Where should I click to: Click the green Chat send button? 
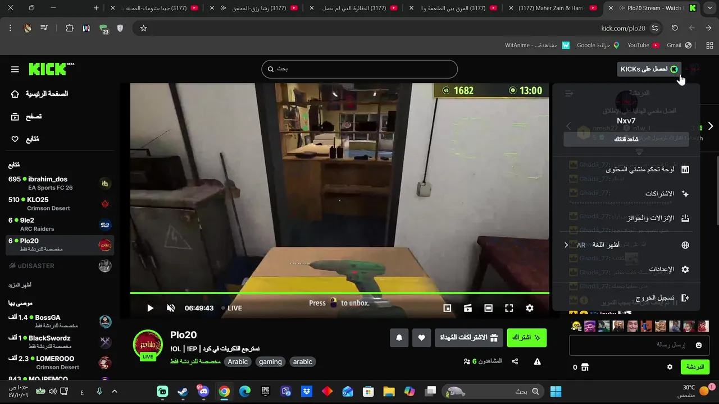click(695, 367)
